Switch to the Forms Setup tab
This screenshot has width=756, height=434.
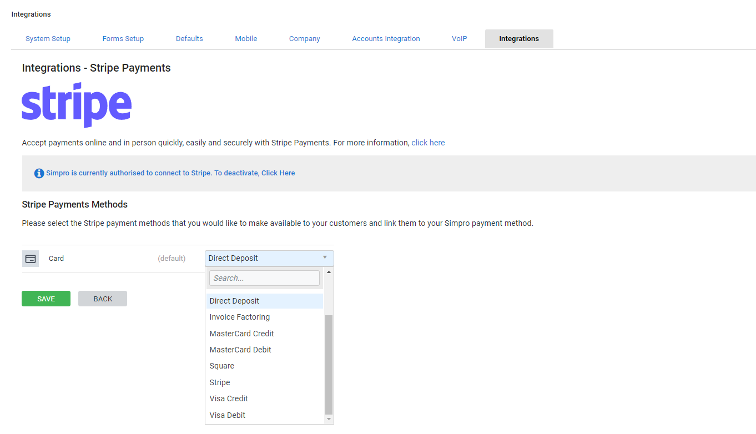(x=123, y=39)
